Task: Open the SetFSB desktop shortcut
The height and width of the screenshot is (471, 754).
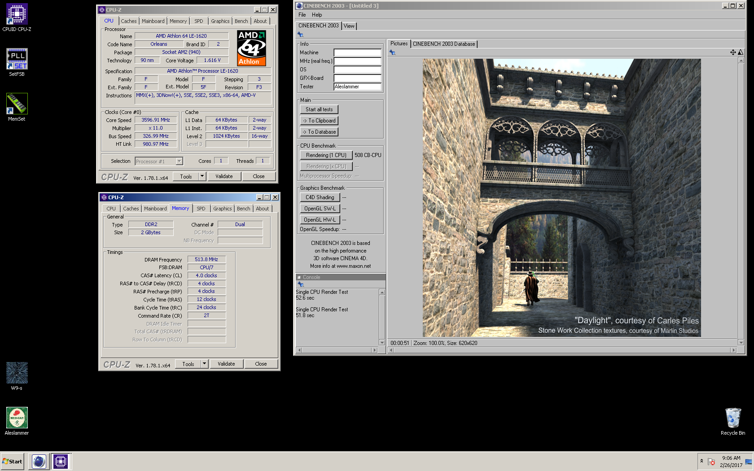Action: point(17,62)
